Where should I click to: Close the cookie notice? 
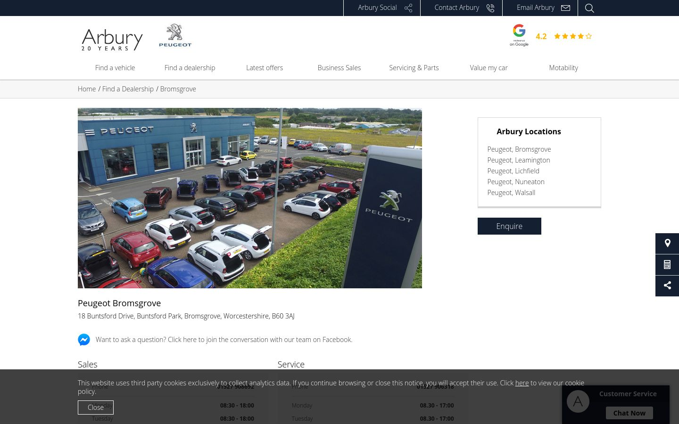click(96, 408)
